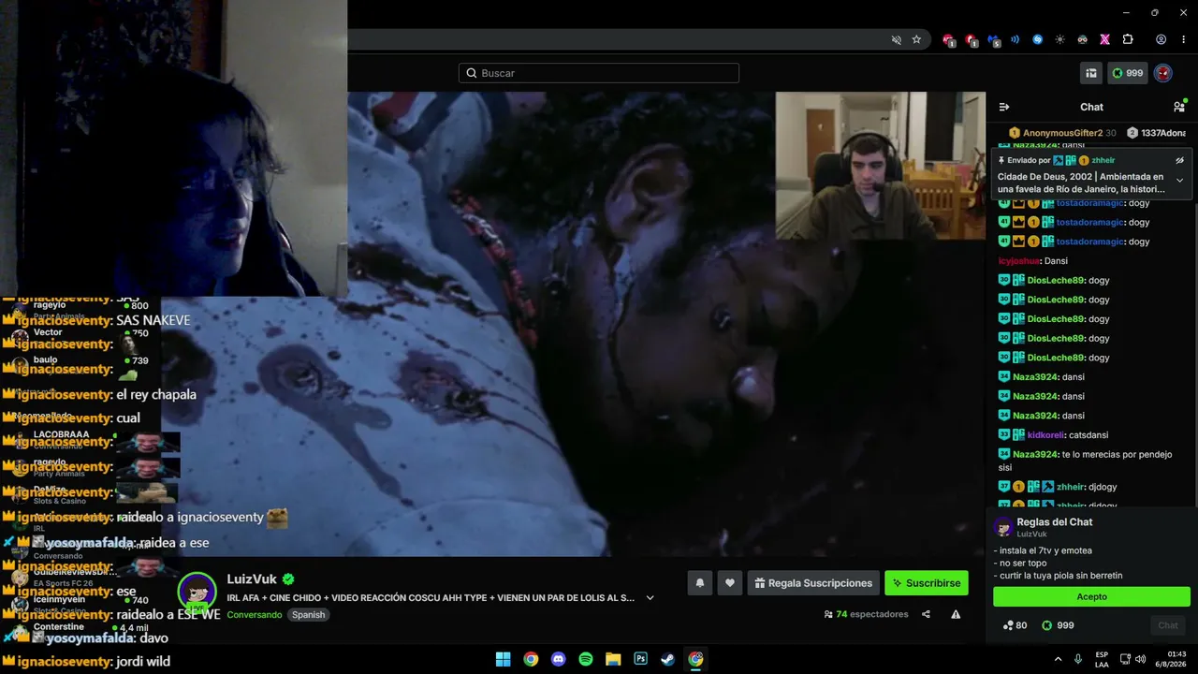Select AnonymousGifter2 in the gifter leaderboard
The image size is (1198, 674).
pos(1061,133)
